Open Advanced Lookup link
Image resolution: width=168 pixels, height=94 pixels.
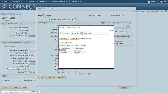pyautogui.click(x=85, y=38)
